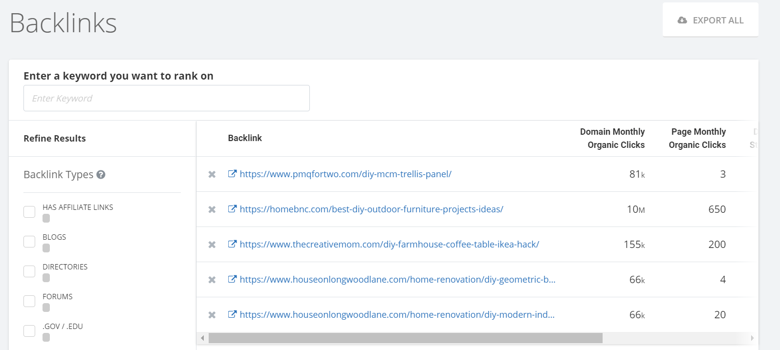Open the thecreativemom.com coffee table link

coord(389,245)
